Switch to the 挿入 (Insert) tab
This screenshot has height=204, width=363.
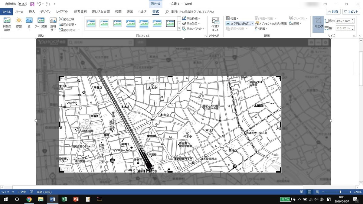[x=32, y=12]
